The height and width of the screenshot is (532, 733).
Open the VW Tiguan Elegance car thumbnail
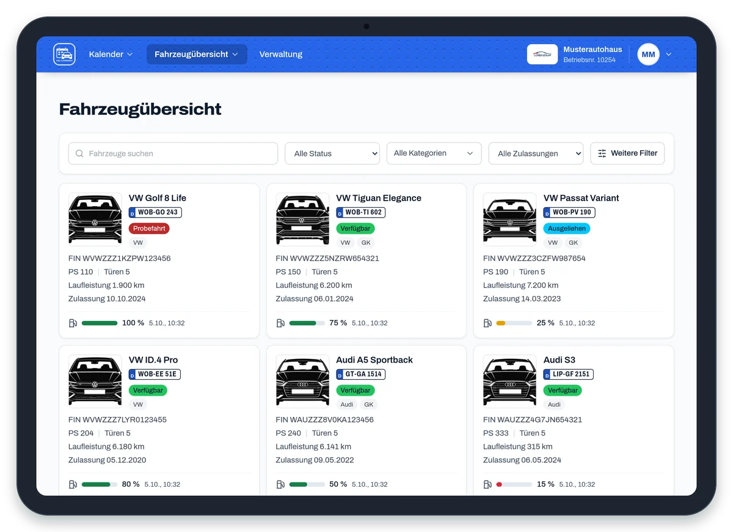[x=302, y=220]
